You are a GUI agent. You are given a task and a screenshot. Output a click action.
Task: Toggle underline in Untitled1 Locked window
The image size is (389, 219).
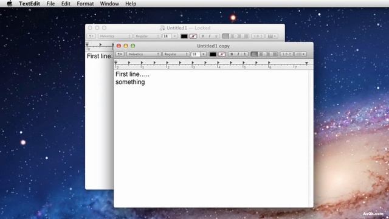click(216, 36)
